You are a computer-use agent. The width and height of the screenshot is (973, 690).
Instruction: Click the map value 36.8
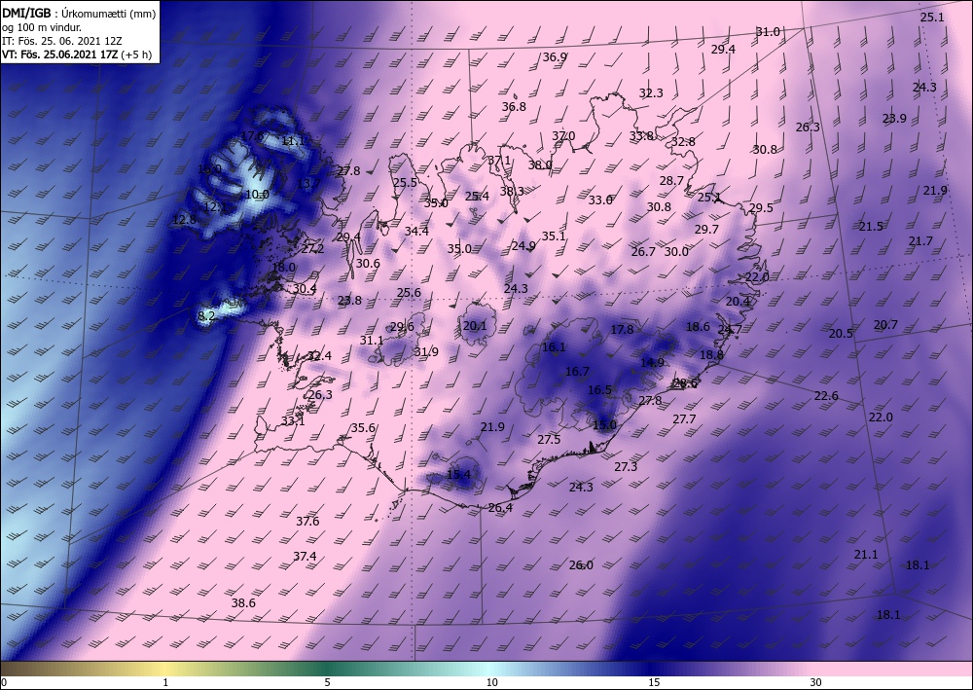[514, 107]
